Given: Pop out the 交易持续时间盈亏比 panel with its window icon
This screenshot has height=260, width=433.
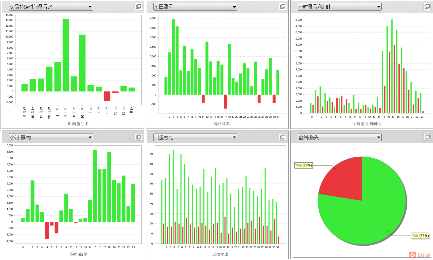Looking at the screenshot, I should tap(138, 6).
